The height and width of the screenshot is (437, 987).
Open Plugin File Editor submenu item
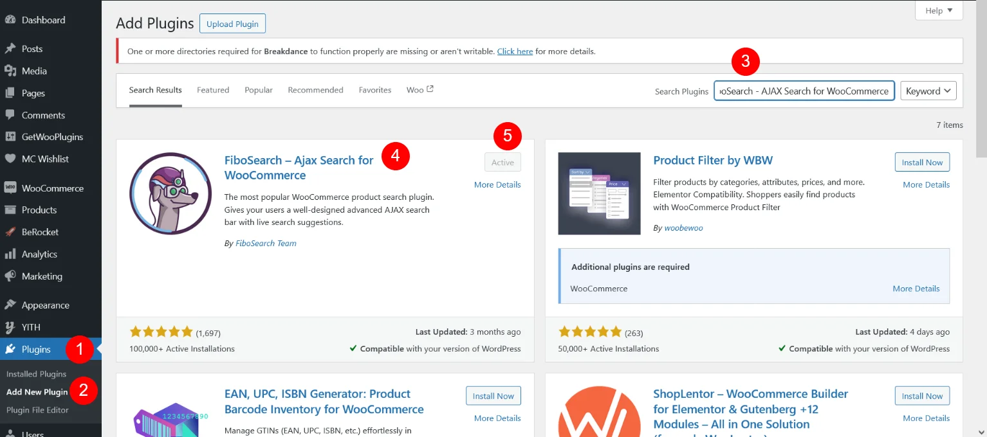point(37,410)
